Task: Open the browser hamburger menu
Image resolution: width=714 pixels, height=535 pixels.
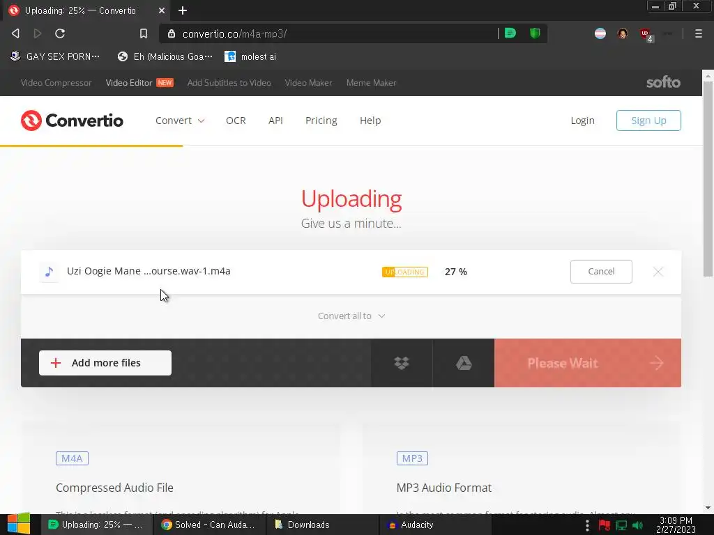Action: point(698,33)
